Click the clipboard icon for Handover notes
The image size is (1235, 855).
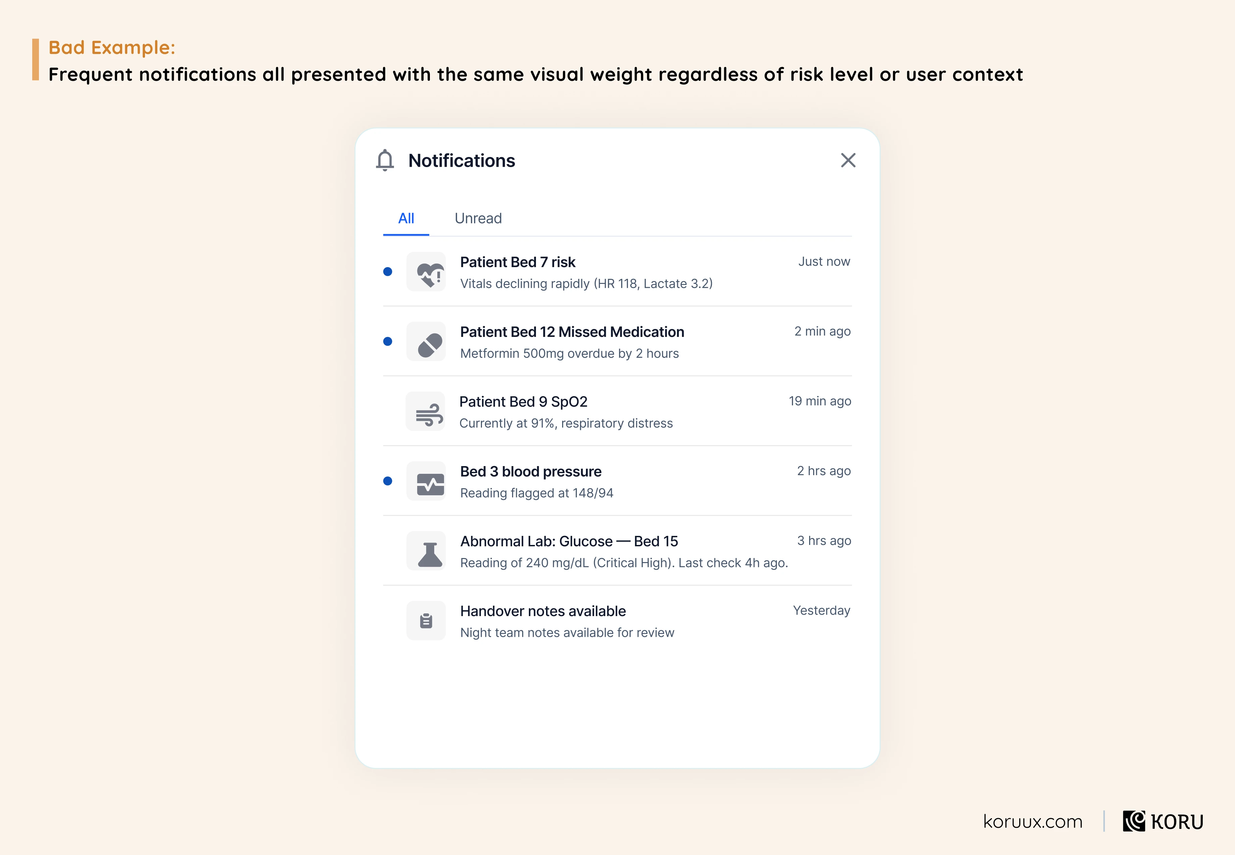click(426, 620)
